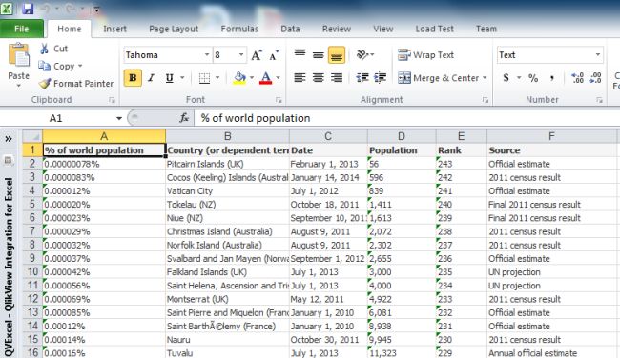Select column D header
Viewport: 620px width, 358px height.
[x=402, y=136]
